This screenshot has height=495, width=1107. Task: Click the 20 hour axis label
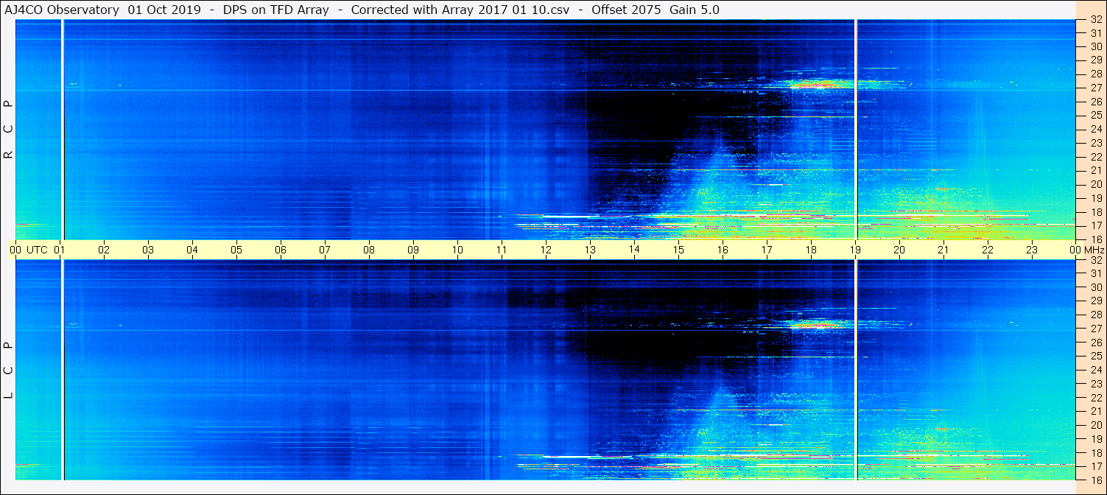[x=900, y=250]
